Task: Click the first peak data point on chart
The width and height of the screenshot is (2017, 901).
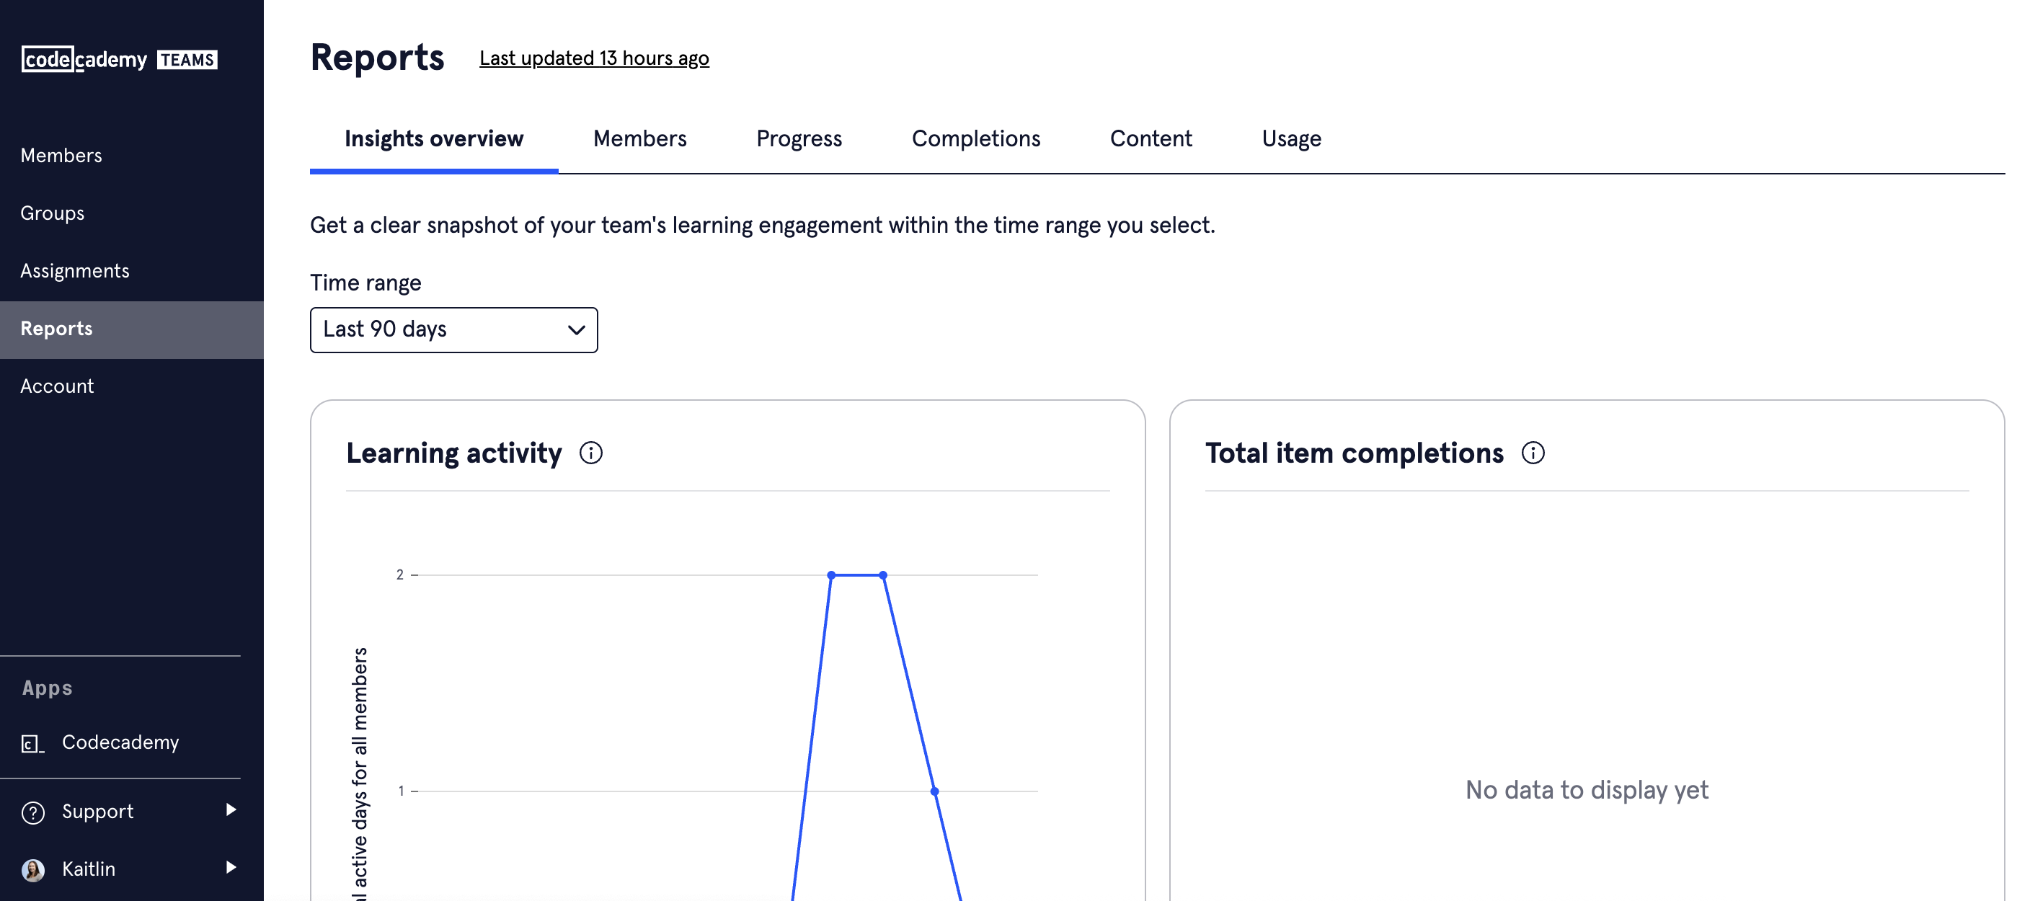Action: tap(830, 574)
